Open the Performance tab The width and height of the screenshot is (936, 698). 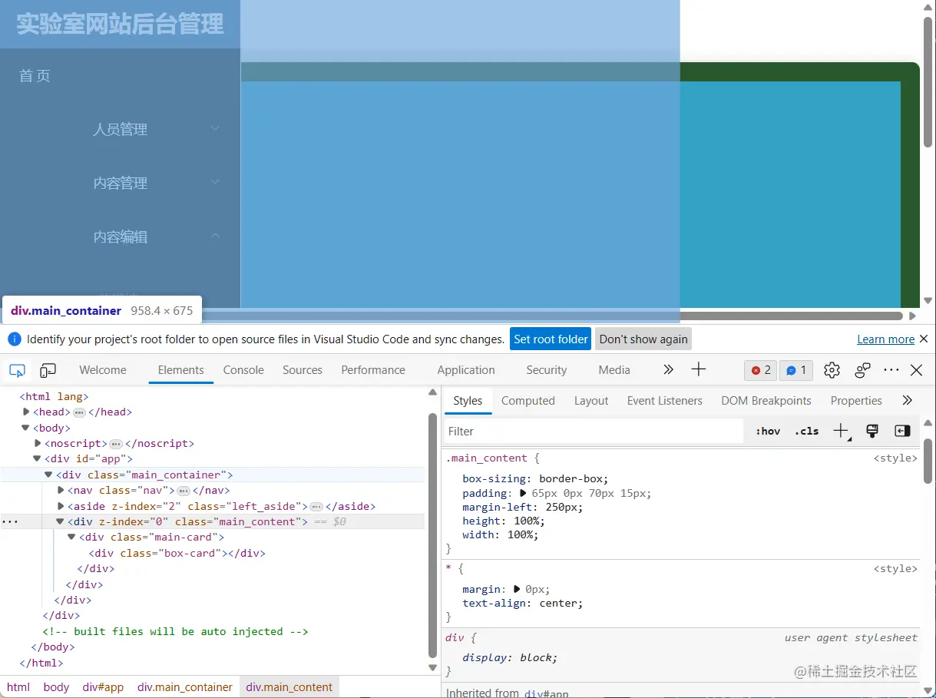373,370
